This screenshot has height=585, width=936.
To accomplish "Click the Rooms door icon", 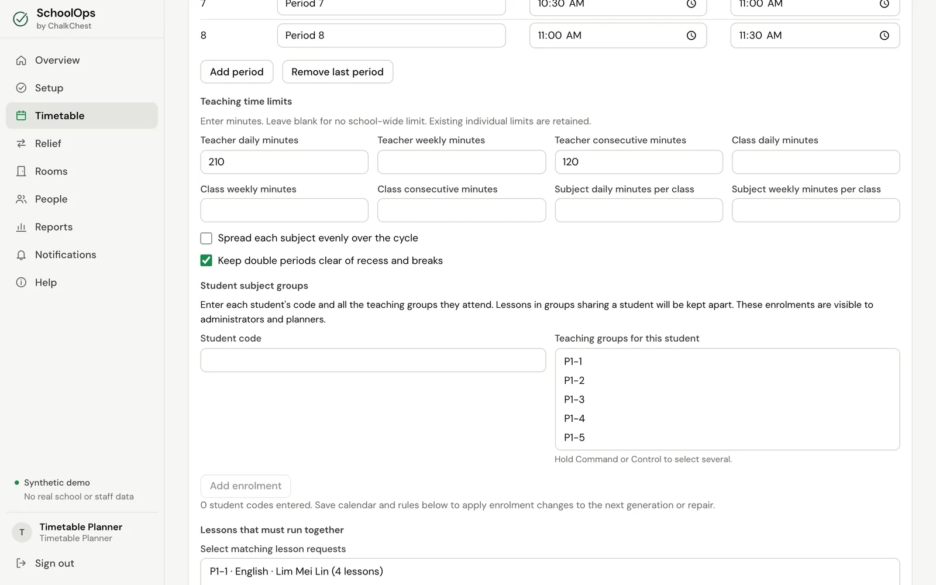I will click(21, 171).
